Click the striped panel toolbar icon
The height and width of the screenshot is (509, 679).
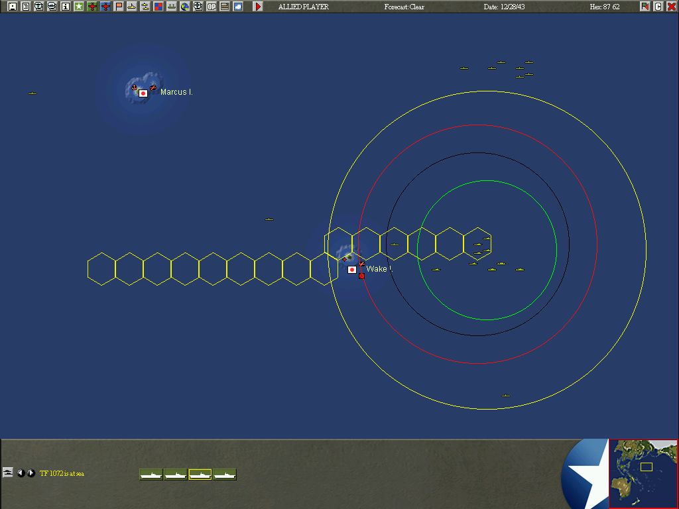point(225,7)
